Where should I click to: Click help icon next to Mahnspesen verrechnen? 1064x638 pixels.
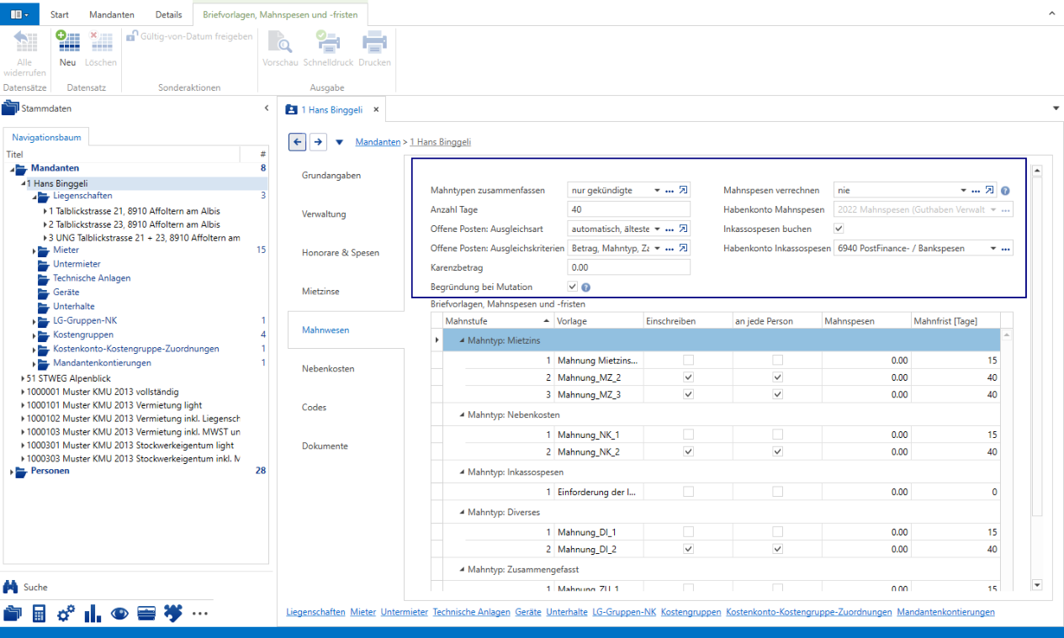click(1005, 191)
